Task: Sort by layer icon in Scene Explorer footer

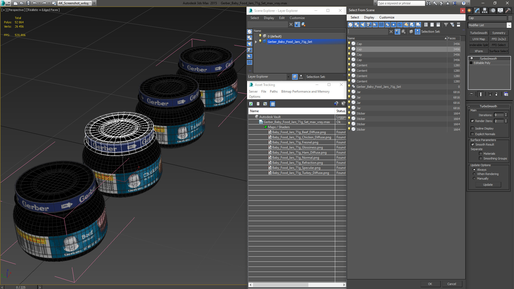Action: click(295, 77)
